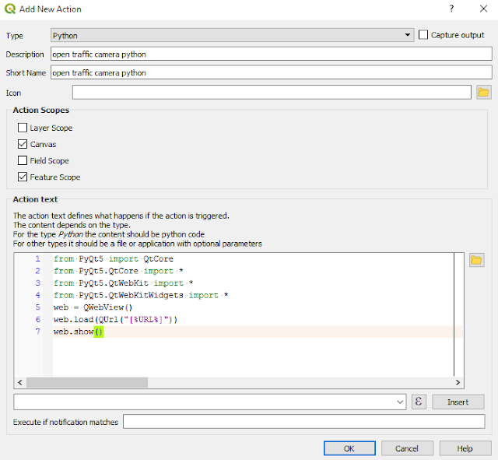The image size is (498, 460).
Task: Disable the Feature Scope checkbox
Action: point(23,177)
